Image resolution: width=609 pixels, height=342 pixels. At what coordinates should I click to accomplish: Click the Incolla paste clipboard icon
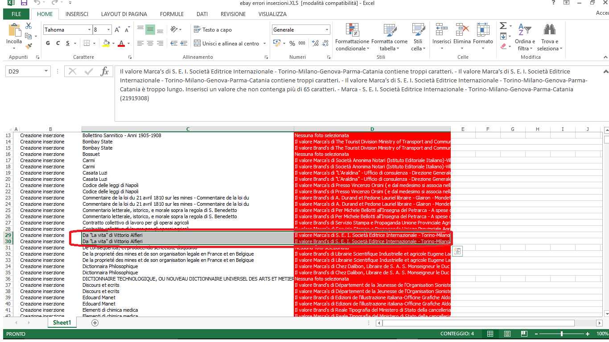(x=14, y=31)
